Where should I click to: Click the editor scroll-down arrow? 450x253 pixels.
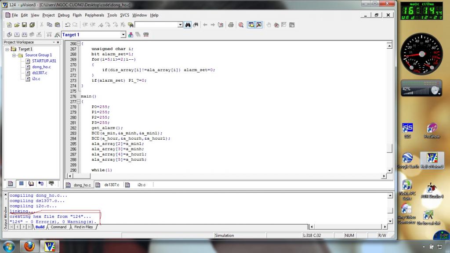click(389, 170)
